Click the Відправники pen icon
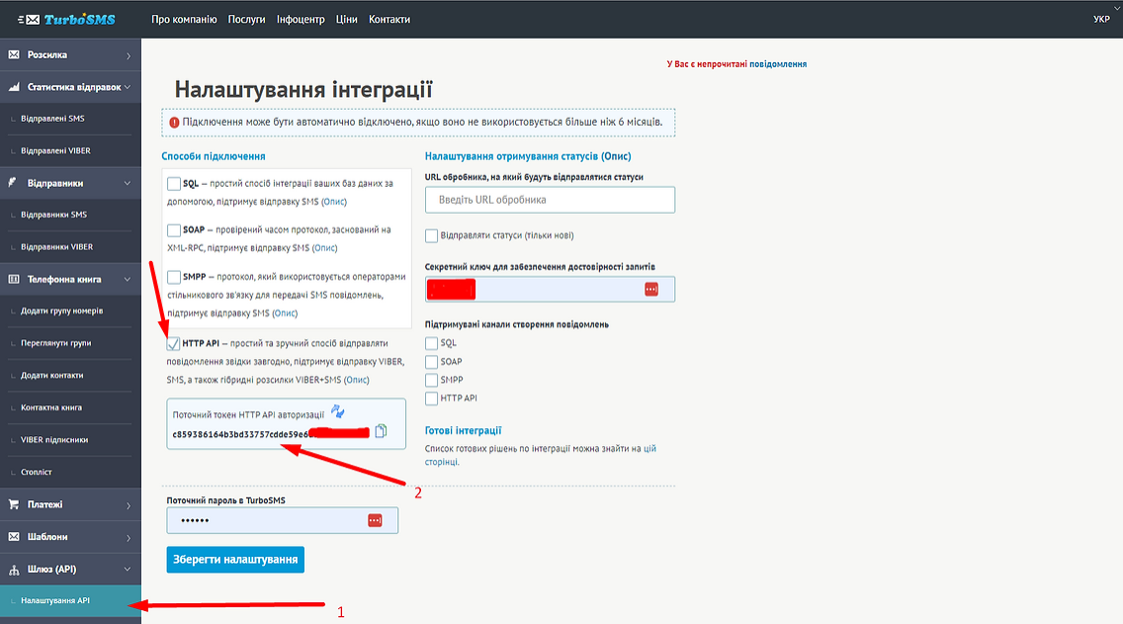 [x=12, y=183]
